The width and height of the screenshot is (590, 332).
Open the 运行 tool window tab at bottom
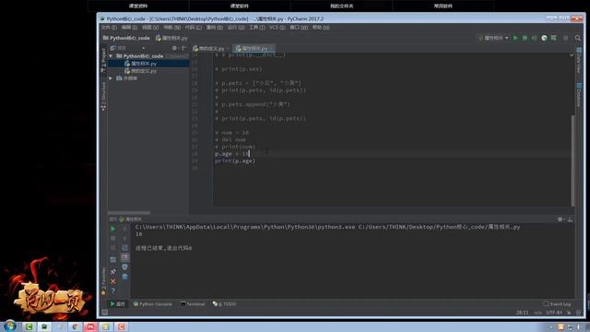pos(117,304)
